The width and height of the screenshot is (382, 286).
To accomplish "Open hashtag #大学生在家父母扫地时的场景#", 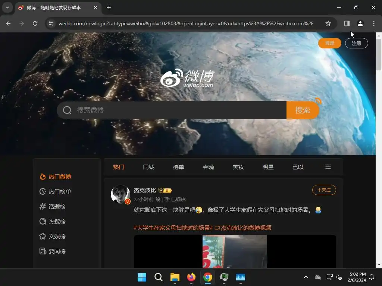I will (173, 228).
